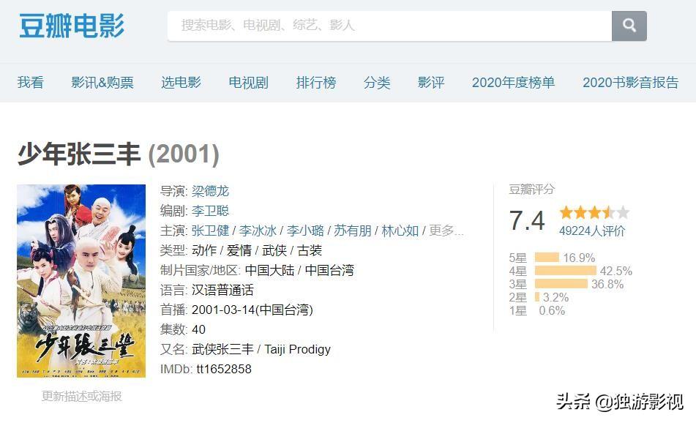Click 更新描述或海报 below the poster
Screen dimensions: 696x423
[x=81, y=396]
